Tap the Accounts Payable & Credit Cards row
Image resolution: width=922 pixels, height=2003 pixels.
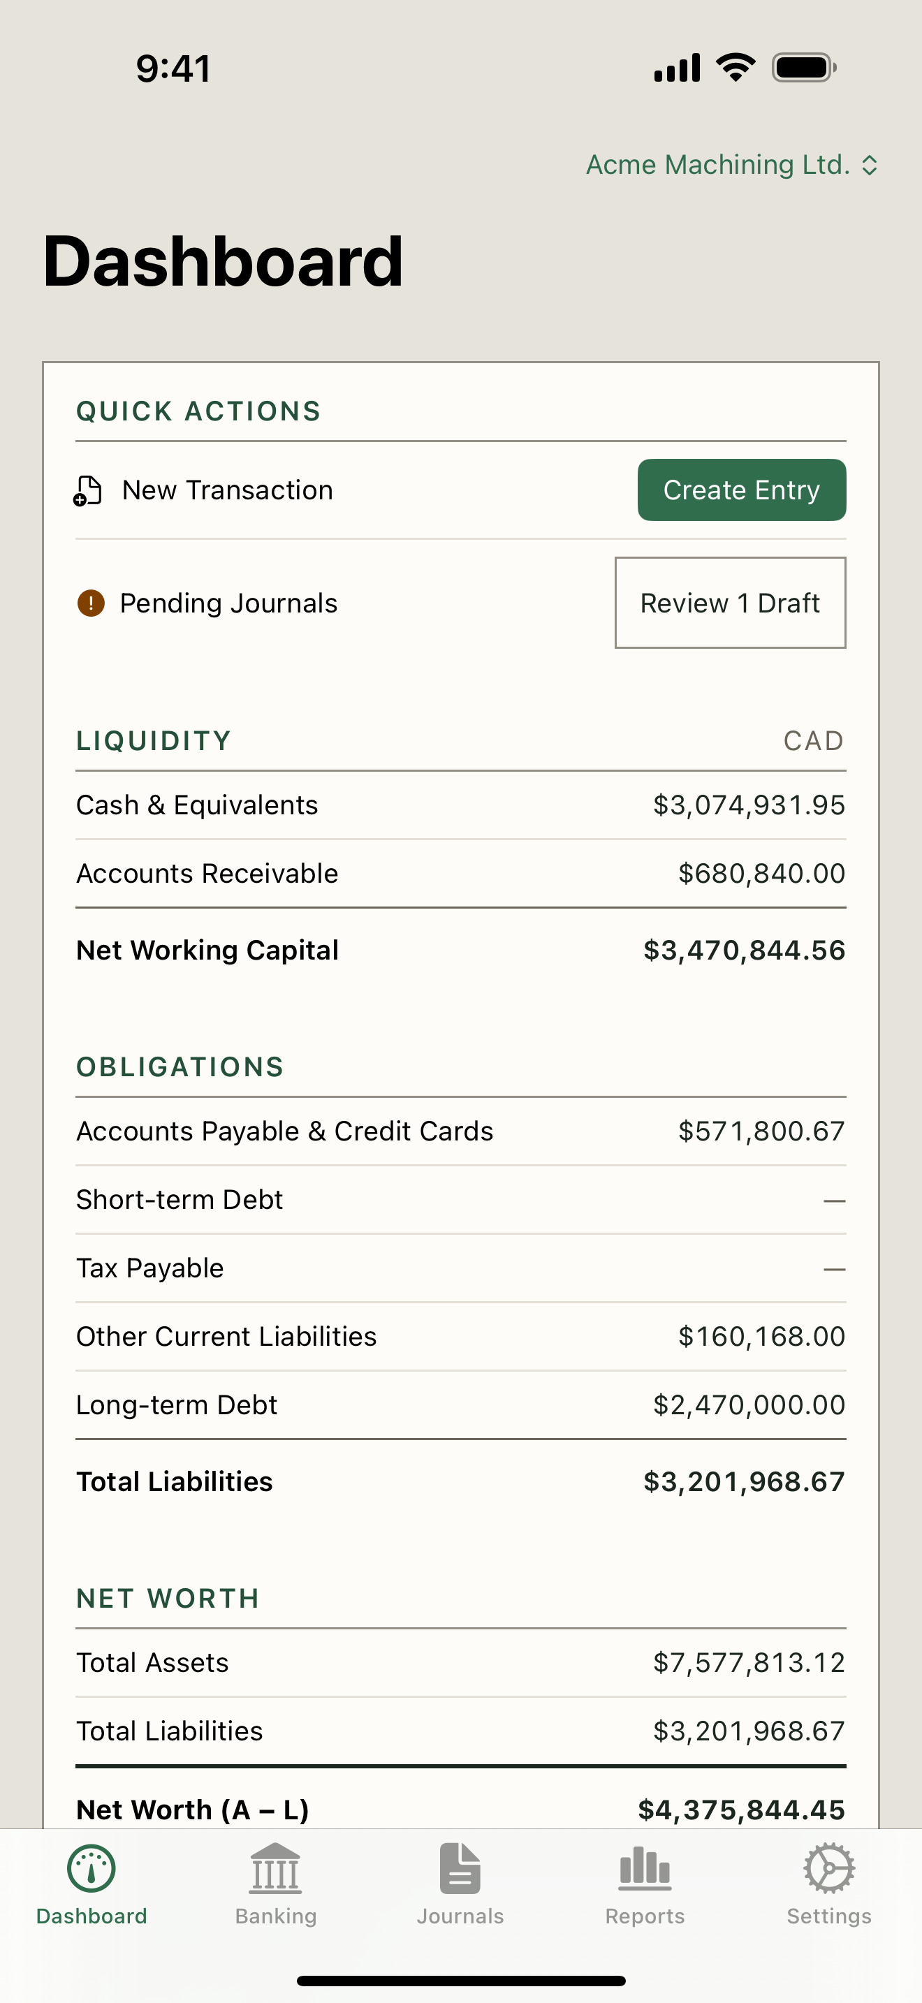tap(460, 1131)
